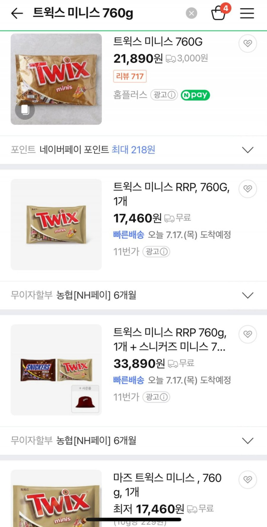Tap the Npay badge on Homeplus listing

195,95
